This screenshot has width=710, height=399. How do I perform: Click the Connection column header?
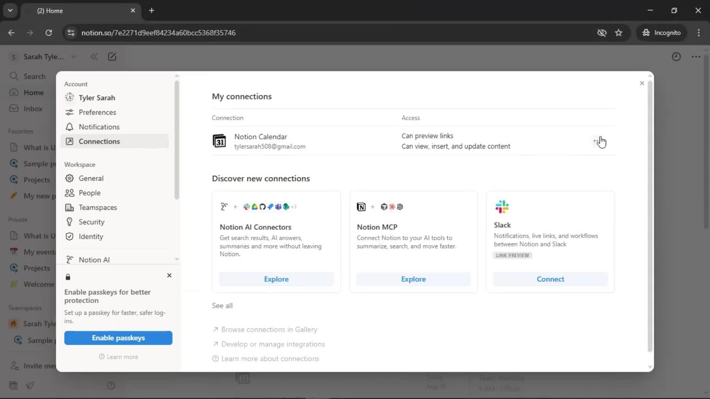tap(227, 118)
